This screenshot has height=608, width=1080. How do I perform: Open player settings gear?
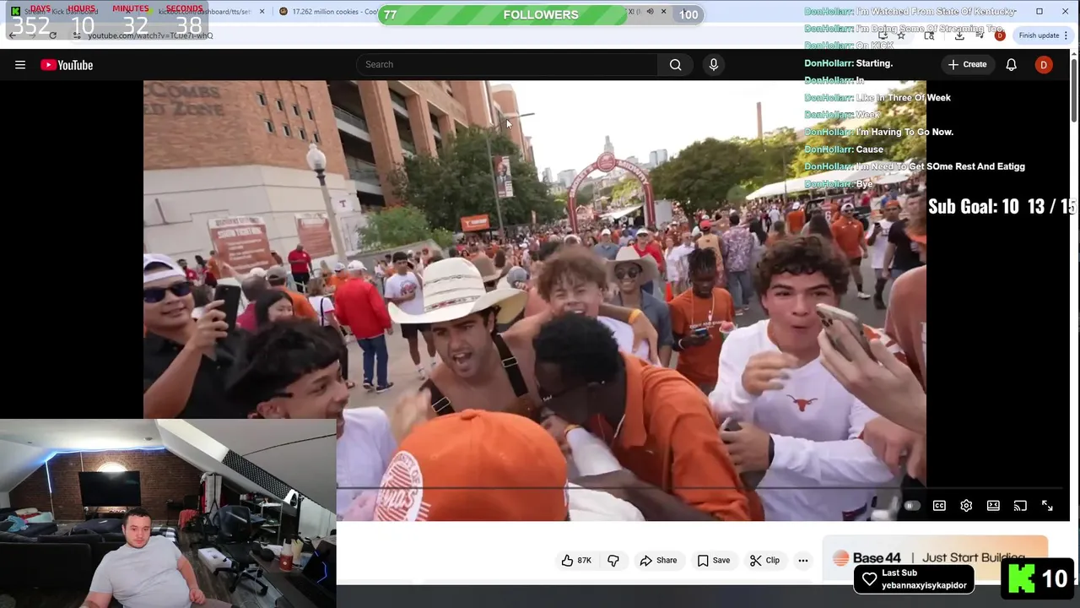pyautogui.click(x=966, y=506)
